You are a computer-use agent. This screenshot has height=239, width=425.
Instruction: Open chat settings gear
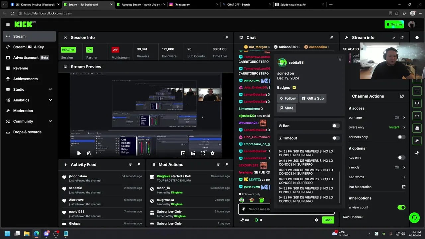[316, 220]
